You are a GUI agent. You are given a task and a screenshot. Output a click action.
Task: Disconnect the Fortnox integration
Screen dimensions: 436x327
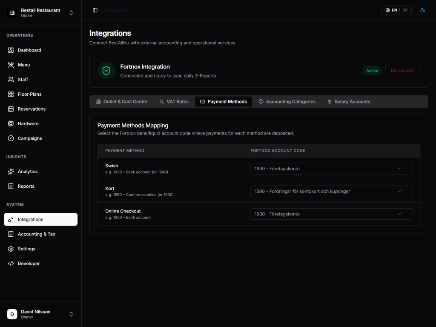[x=403, y=71]
